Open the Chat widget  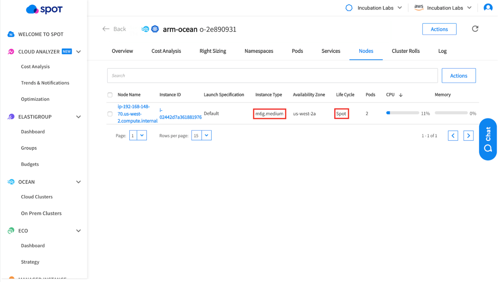pyautogui.click(x=487, y=139)
